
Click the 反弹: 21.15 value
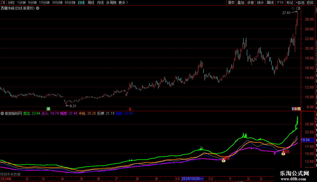click(x=106, y=113)
